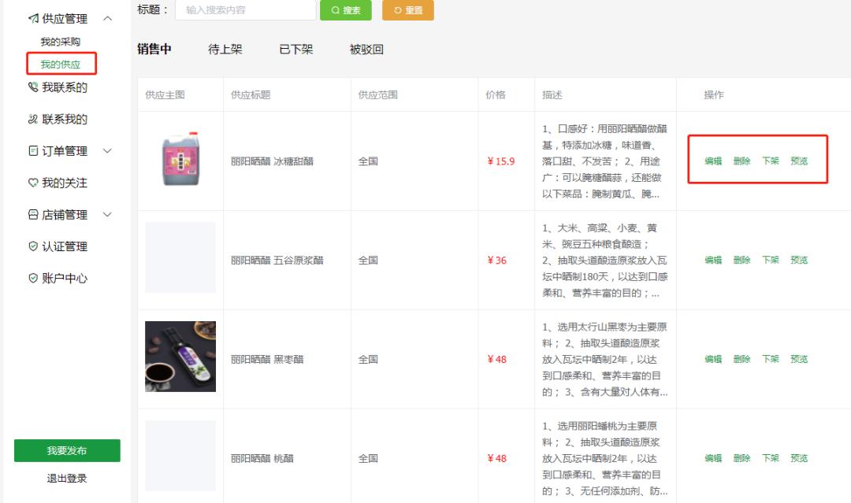Viewport: 851px width, 503px height.
Task: Click the orange 重置 button
Action: [407, 10]
